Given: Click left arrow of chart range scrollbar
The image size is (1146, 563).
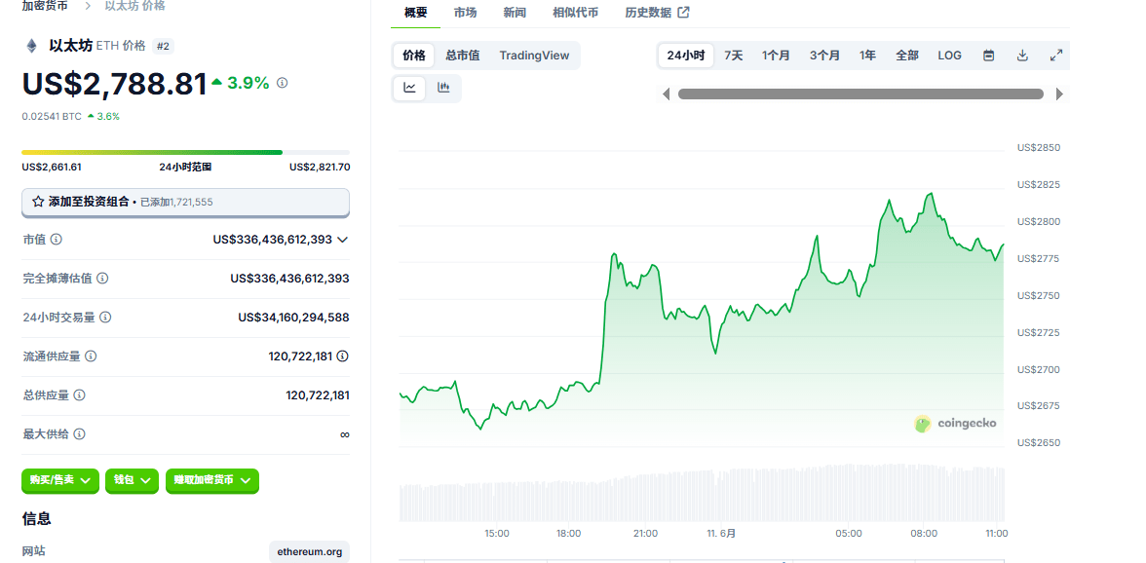Looking at the screenshot, I should click(666, 94).
